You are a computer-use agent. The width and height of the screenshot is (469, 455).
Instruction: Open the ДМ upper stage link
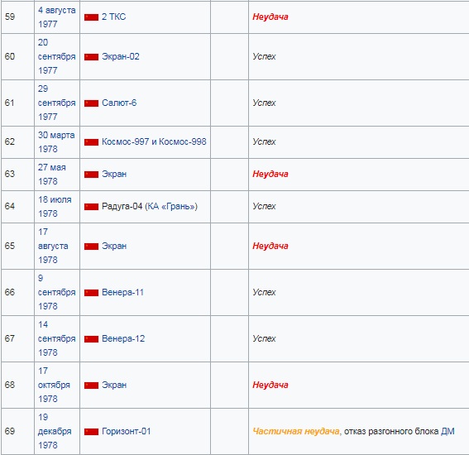pyautogui.click(x=447, y=431)
